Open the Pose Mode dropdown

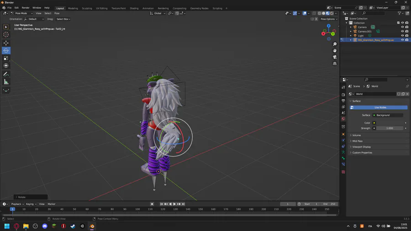pyautogui.click(x=22, y=13)
